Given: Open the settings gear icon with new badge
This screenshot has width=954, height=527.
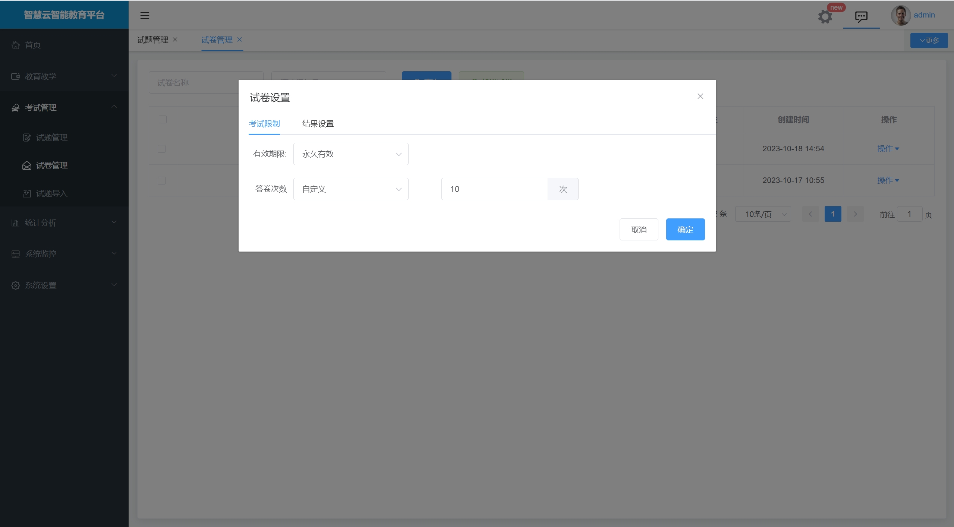Looking at the screenshot, I should coord(825,17).
